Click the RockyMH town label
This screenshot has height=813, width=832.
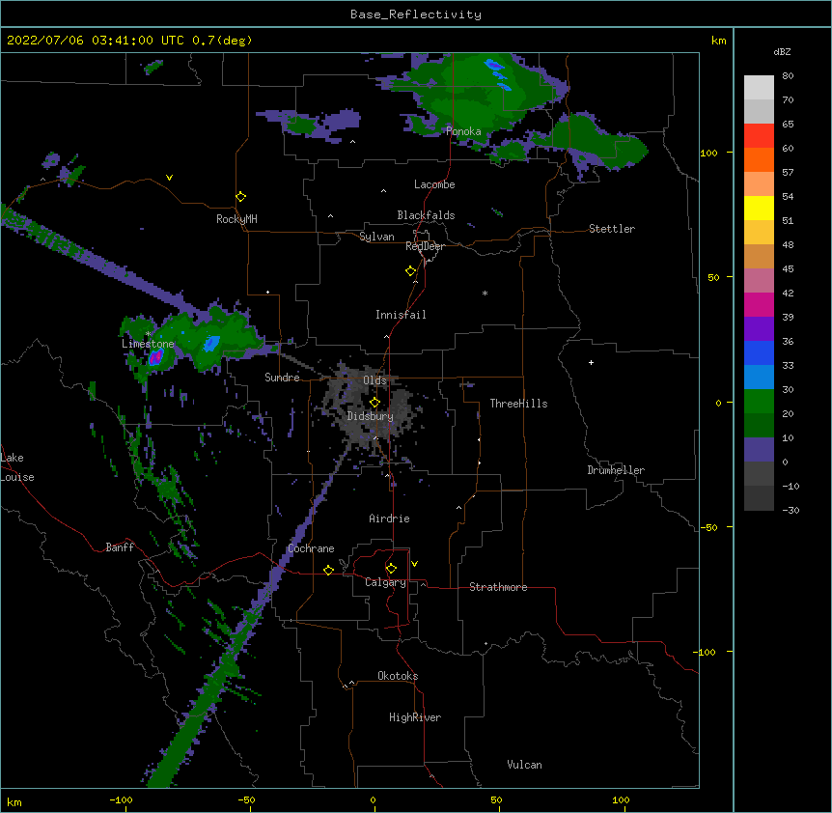click(236, 219)
